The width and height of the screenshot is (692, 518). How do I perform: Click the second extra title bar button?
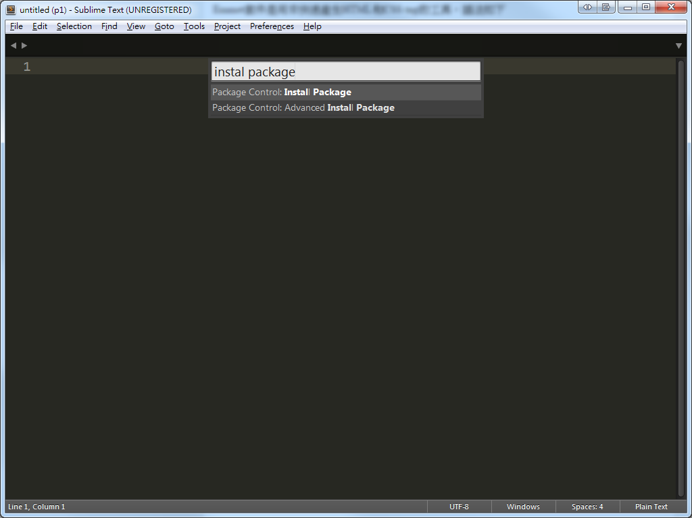[606, 7]
